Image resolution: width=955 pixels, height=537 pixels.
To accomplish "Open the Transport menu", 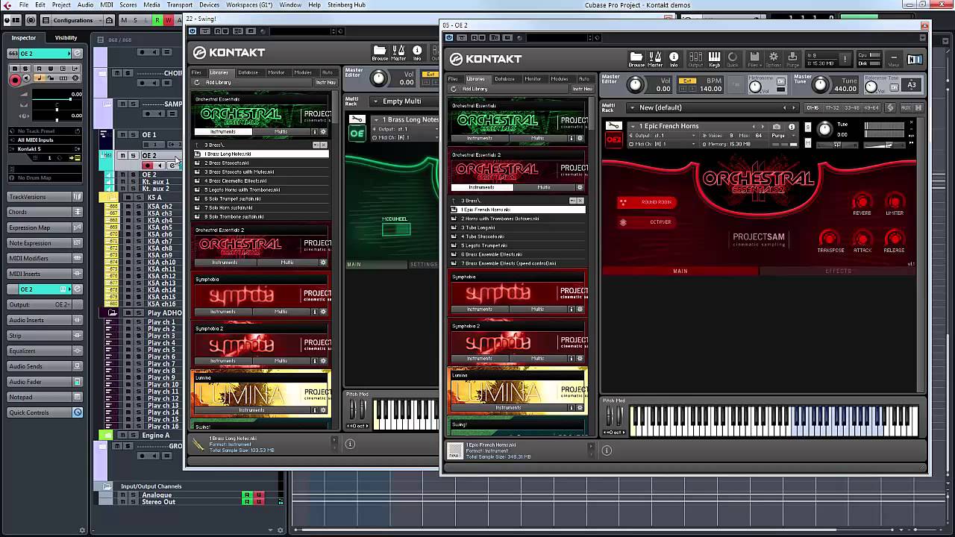I will pos(180,4).
